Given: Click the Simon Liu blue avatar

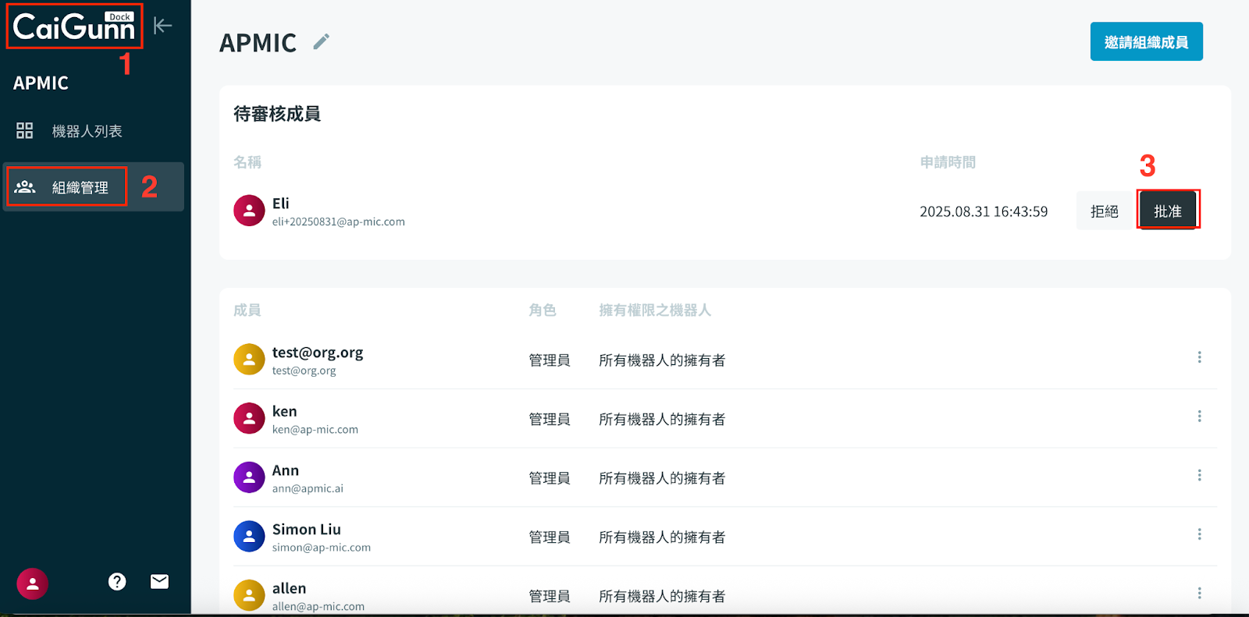Looking at the screenshot, I should point(249,537).
